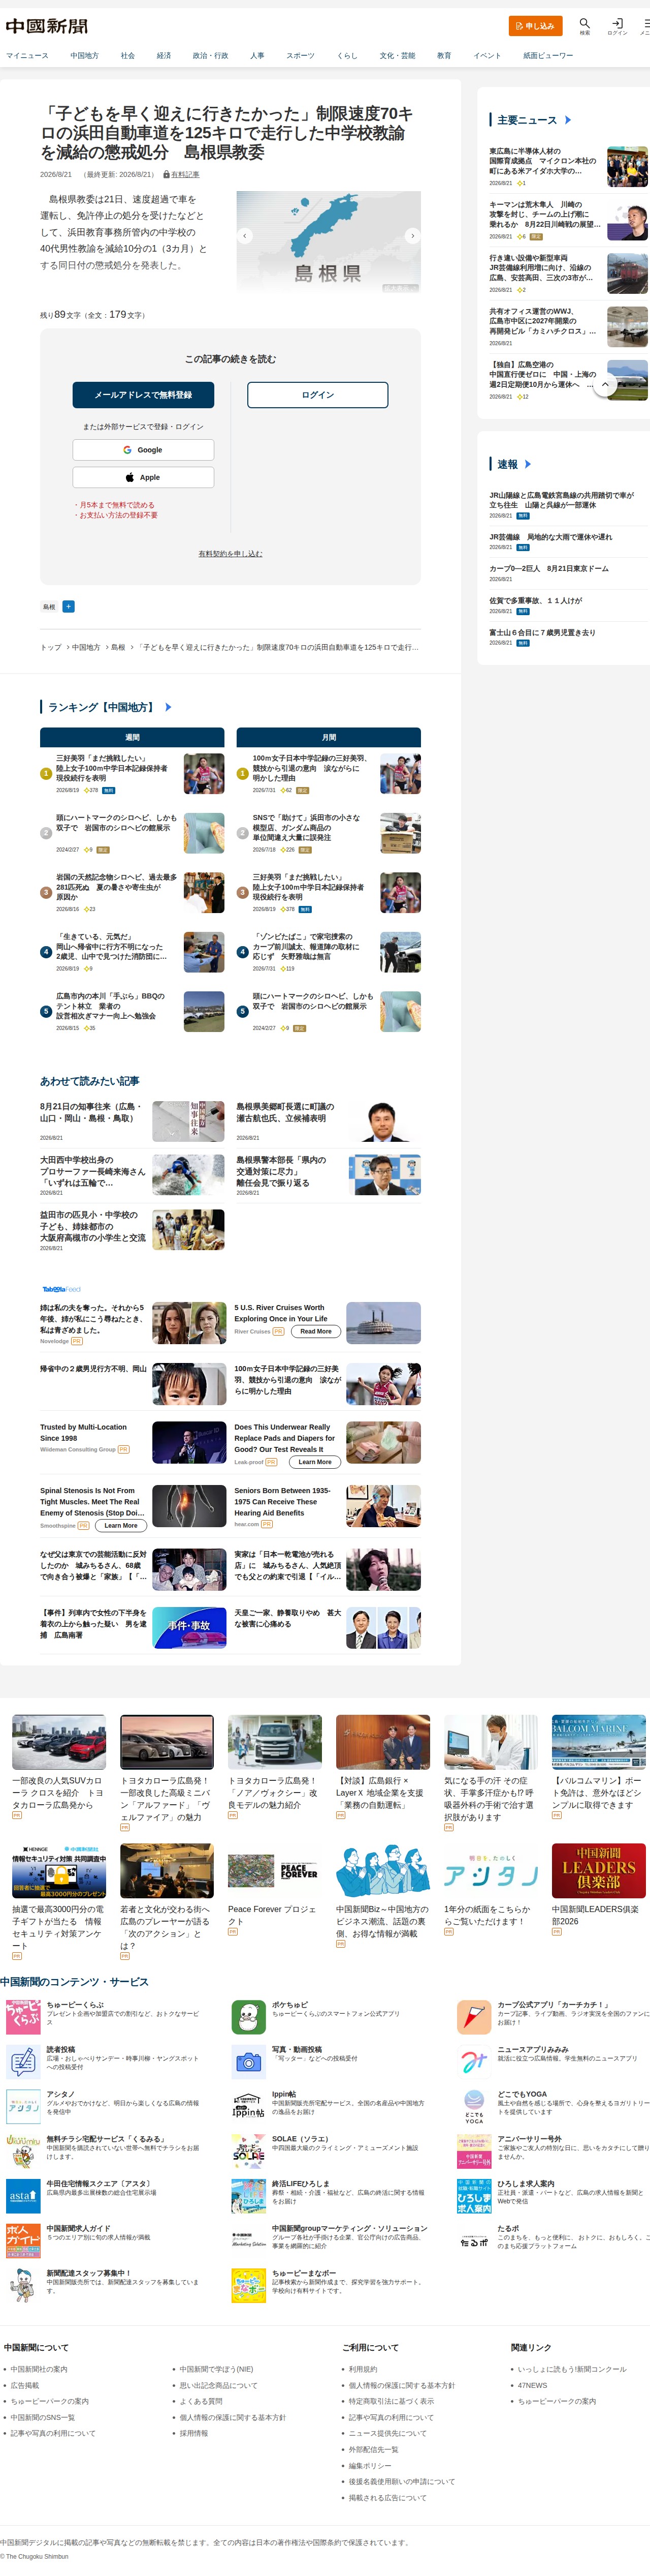Expand the 主要ニュース section arrow
This screenshot has width=650, height=2576.
pyautogui.click(x=568, y=120)
